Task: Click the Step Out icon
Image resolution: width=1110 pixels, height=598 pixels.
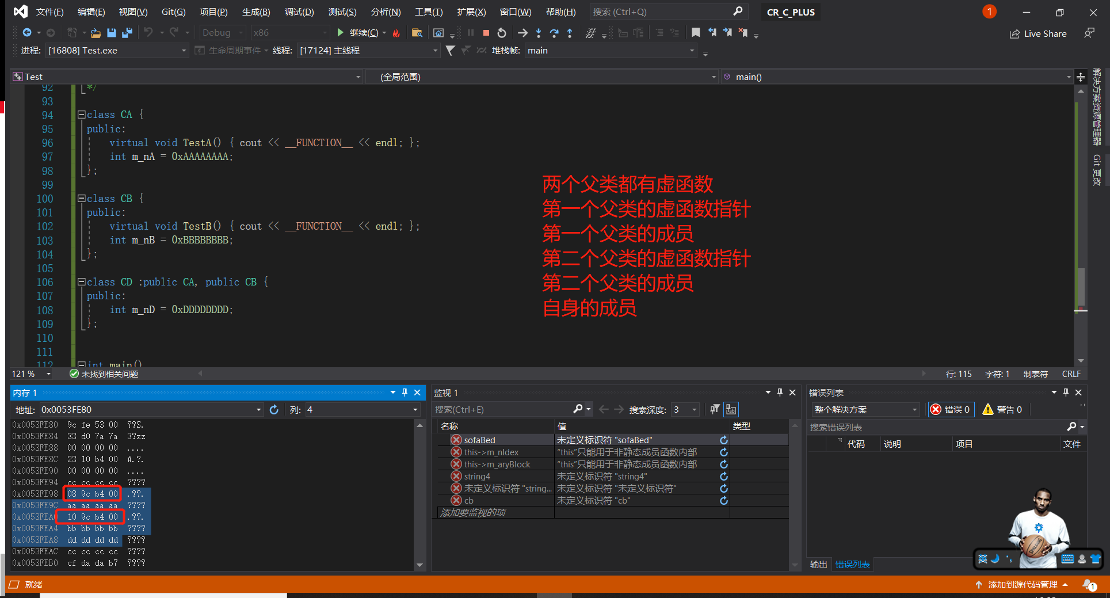Action: [570, 33]
